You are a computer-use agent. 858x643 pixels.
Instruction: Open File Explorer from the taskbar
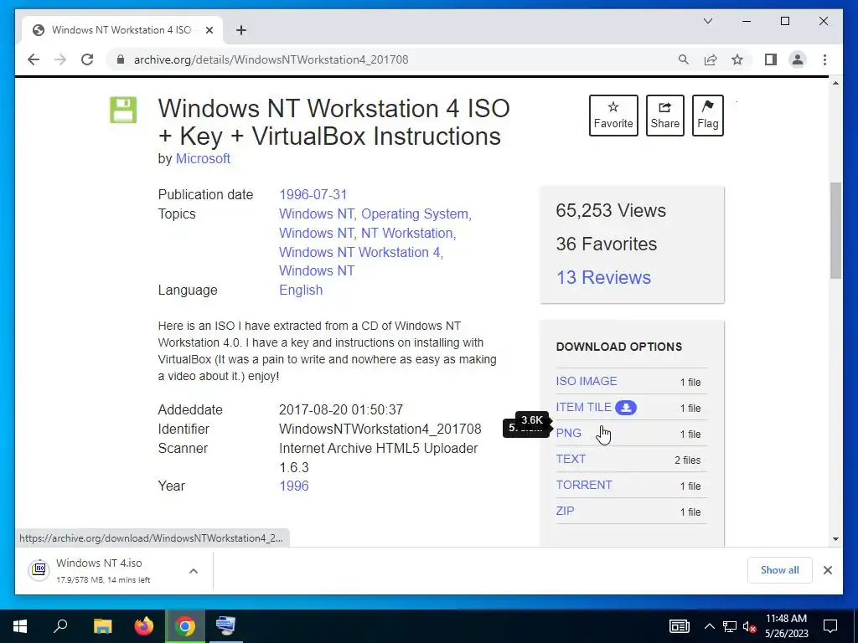point(102,626)
